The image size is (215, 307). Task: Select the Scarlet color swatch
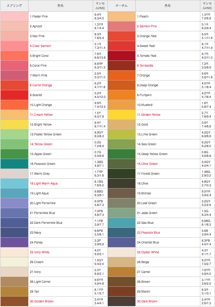click(14, 95)
